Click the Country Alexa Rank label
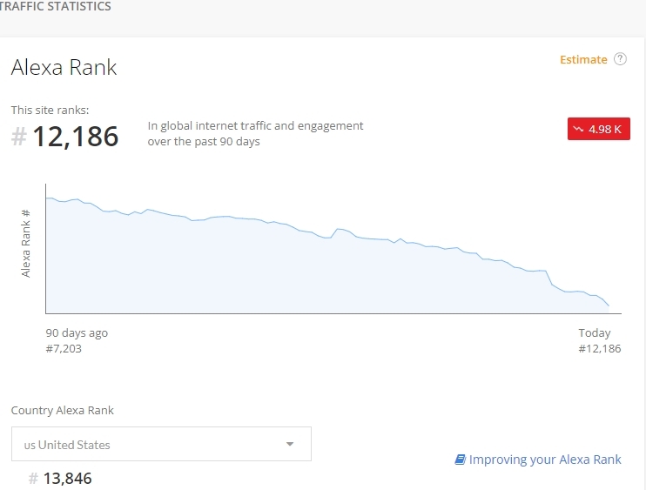The width and height of the screenshot is (646, 490). click(62, 410)
